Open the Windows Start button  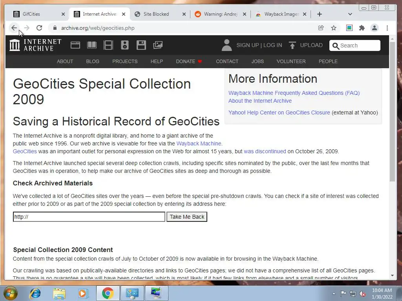tap(11, 293)
